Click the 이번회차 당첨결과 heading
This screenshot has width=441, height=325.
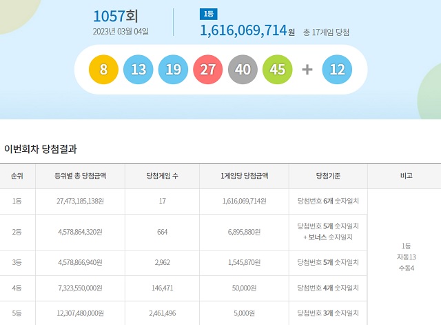[x=41, y=149]
